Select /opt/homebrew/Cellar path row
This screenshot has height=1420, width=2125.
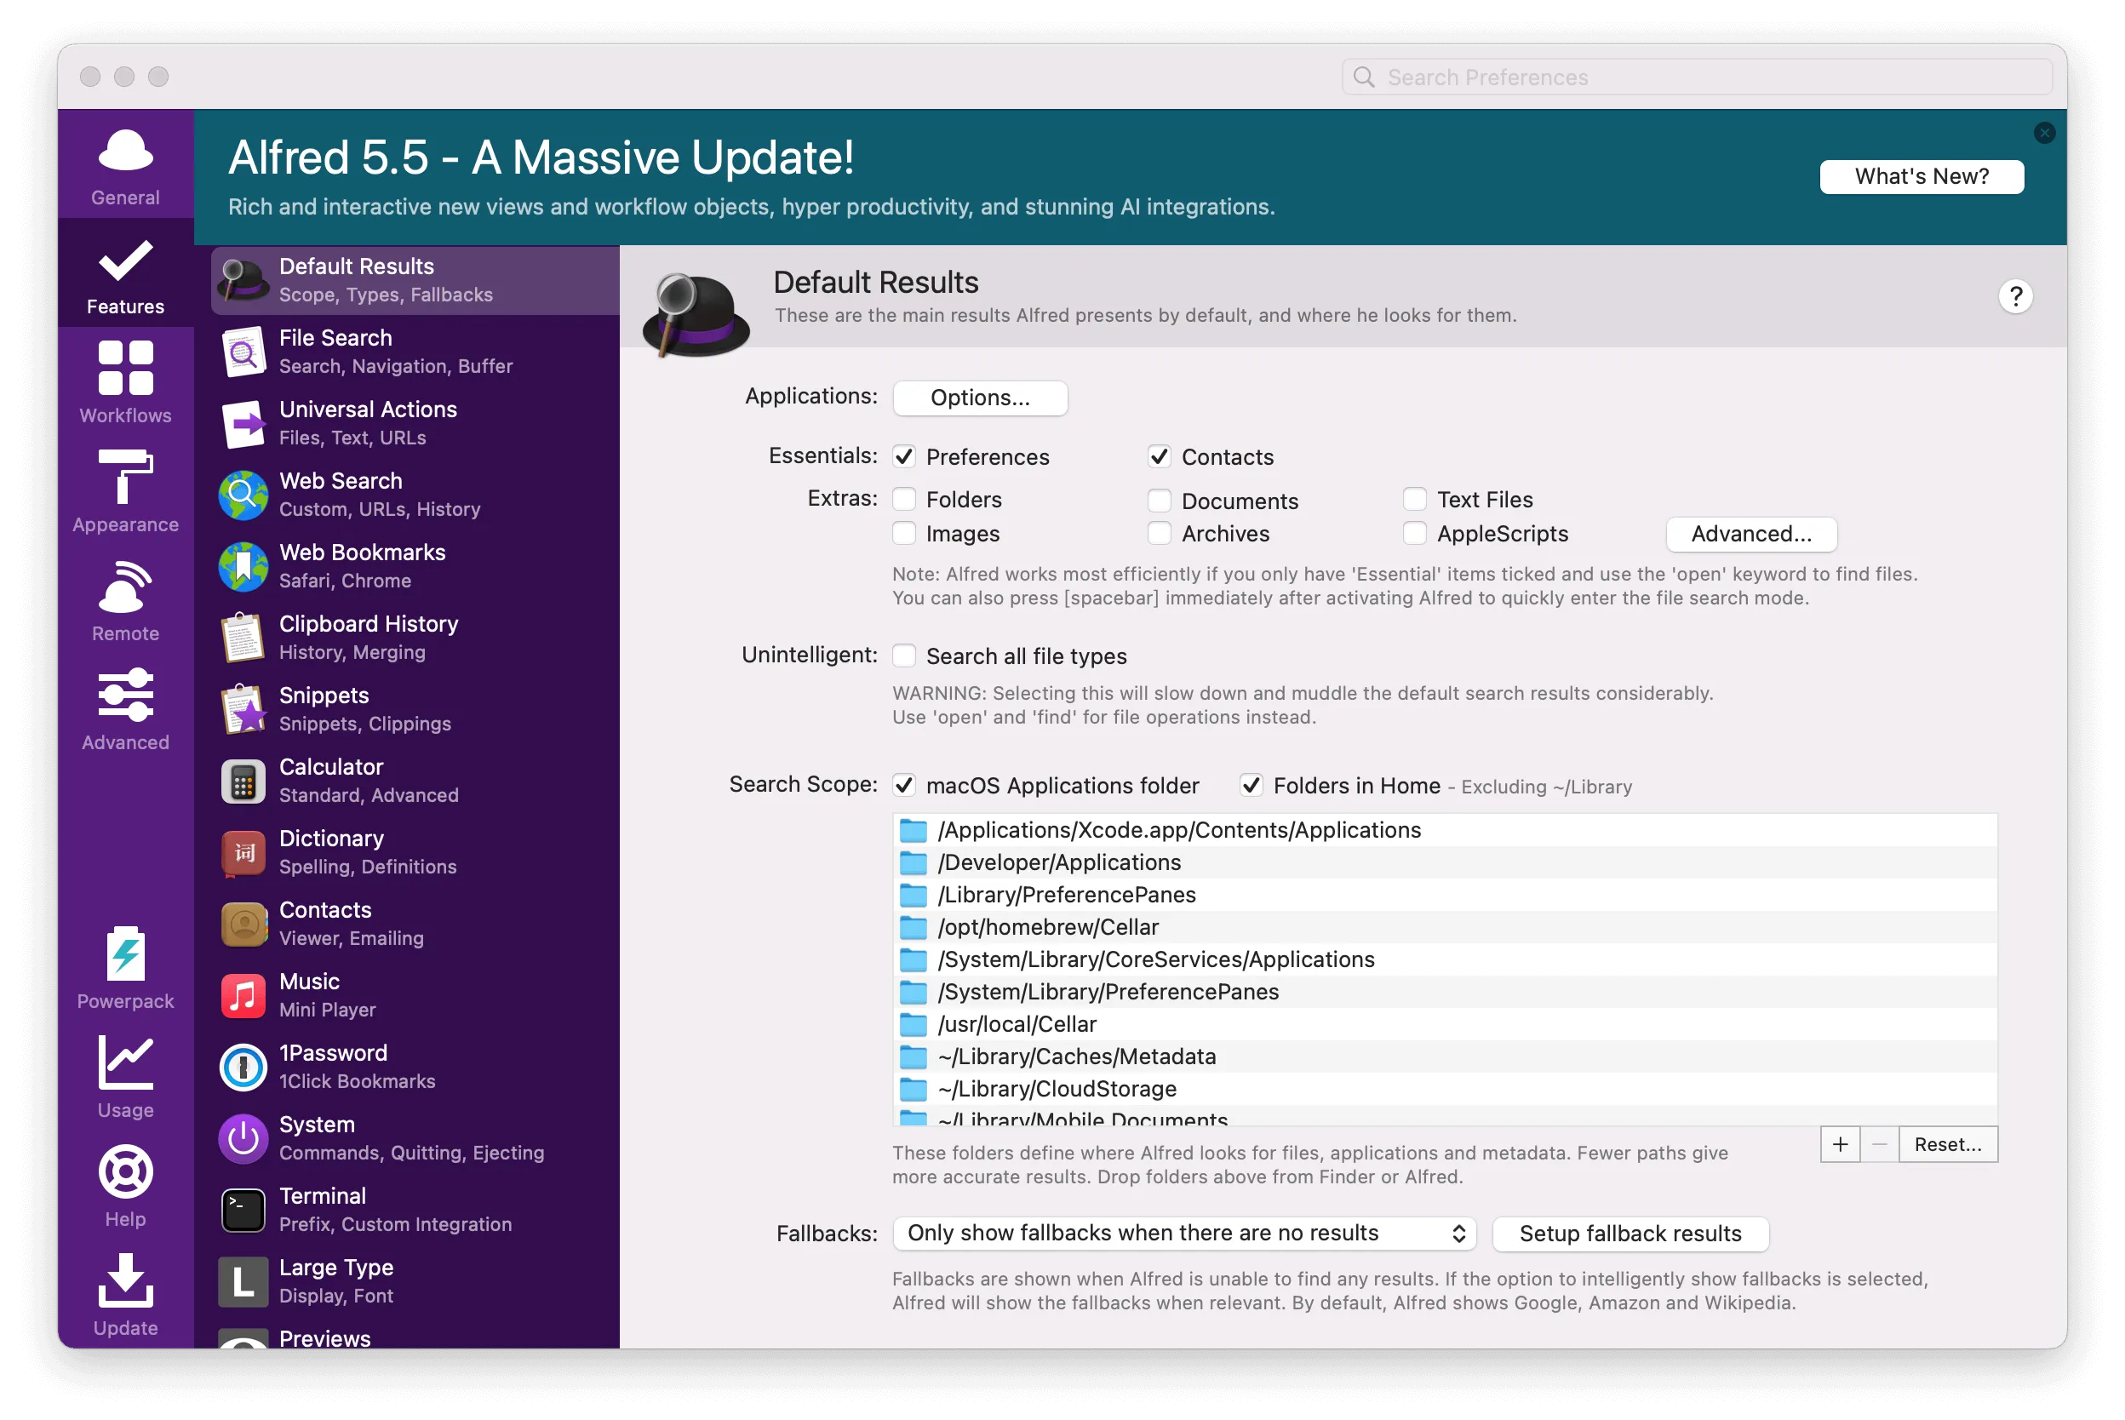click(x=1444, y=927)
